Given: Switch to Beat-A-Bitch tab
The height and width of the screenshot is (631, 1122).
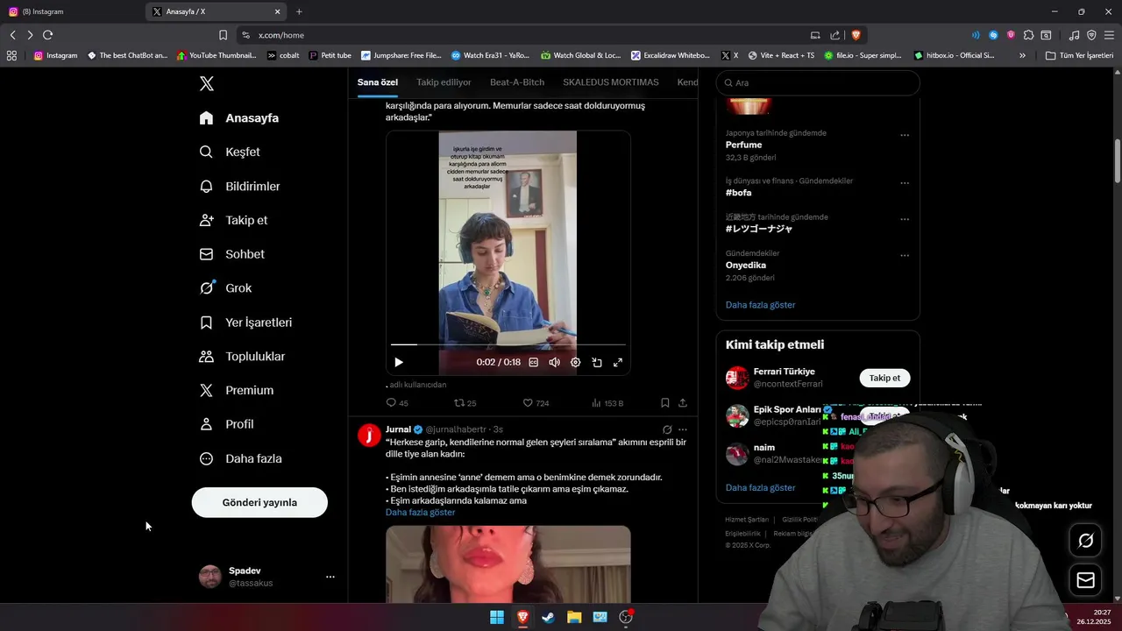Looking at the screenshot, I should (517, 82).
